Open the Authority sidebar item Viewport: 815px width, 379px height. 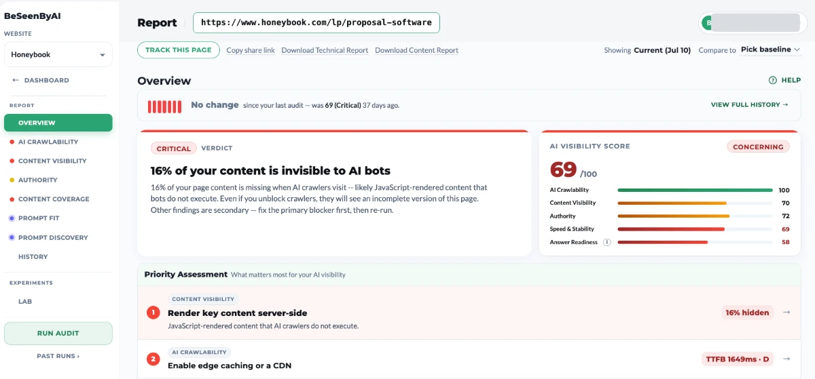tap(38, 180)
